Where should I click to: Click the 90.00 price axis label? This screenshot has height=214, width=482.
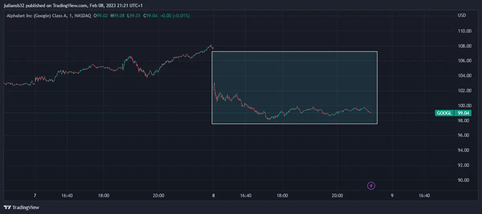[464, 180]
